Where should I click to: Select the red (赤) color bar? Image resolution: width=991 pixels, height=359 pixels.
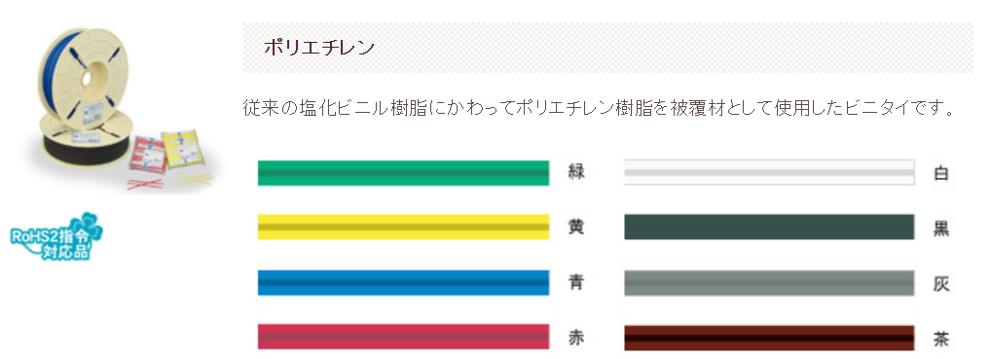point(403,337)
